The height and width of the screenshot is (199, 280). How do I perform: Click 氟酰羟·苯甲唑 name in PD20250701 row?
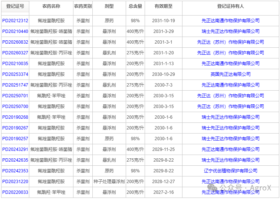tap(51, 96)
